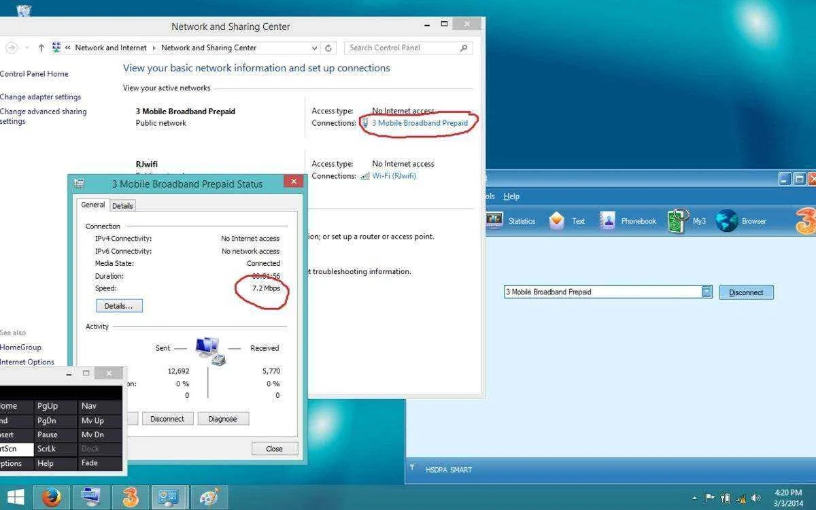This screenshot has height=510, width=816.
Task: Click the 12,692 sent bytes value
Action: tap(178, 371)
